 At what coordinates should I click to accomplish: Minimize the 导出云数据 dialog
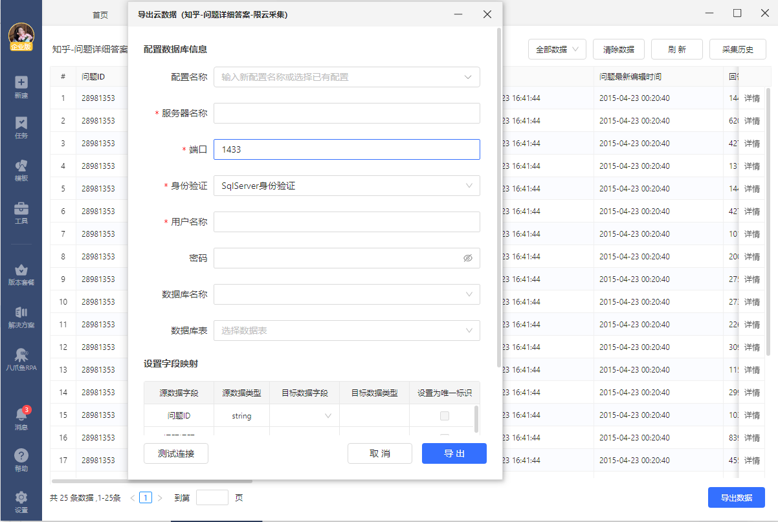coord(458,14)
